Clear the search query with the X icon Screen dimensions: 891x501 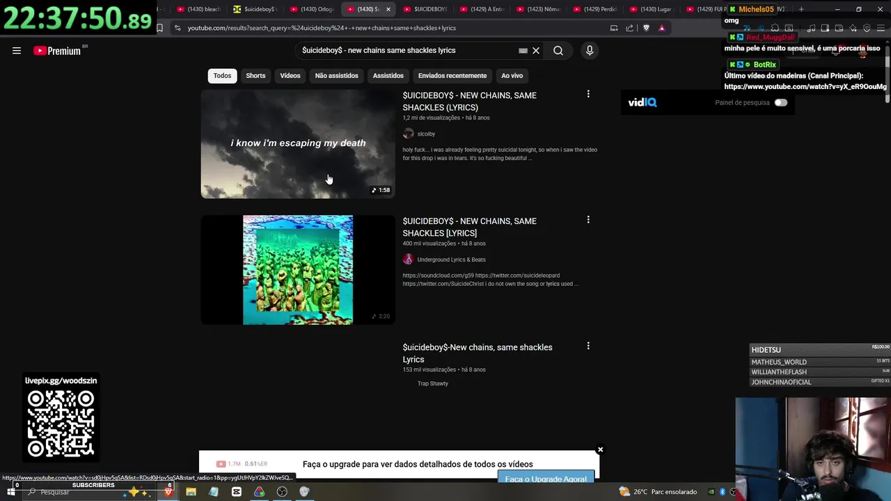coord(536,50)
